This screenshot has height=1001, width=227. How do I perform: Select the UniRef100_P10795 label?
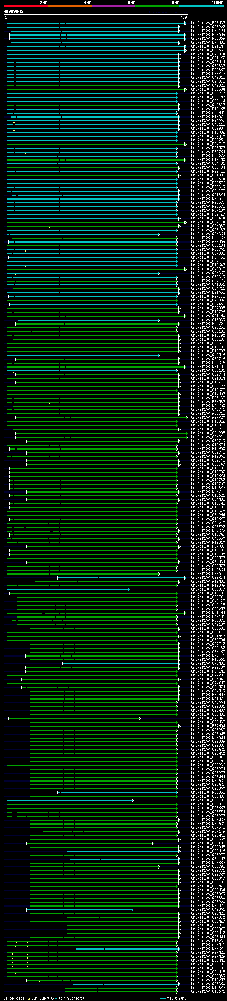208,335
